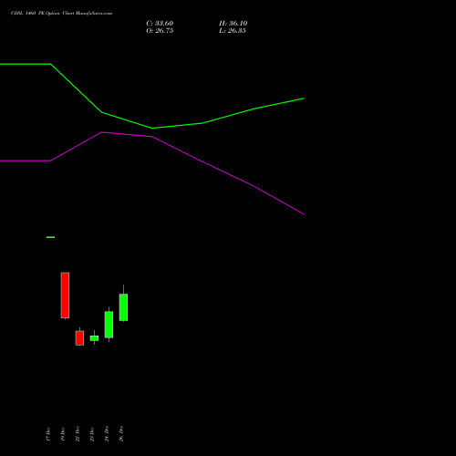This screenshot has width=456, height=456.
Task: Click the open value 'O: 26.75'
Action: point(160,31)
